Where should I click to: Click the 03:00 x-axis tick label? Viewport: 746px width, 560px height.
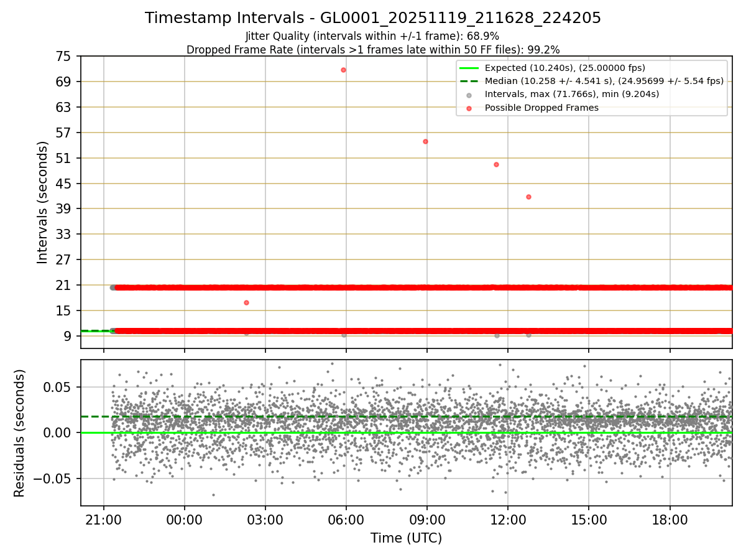pos(265,519)
